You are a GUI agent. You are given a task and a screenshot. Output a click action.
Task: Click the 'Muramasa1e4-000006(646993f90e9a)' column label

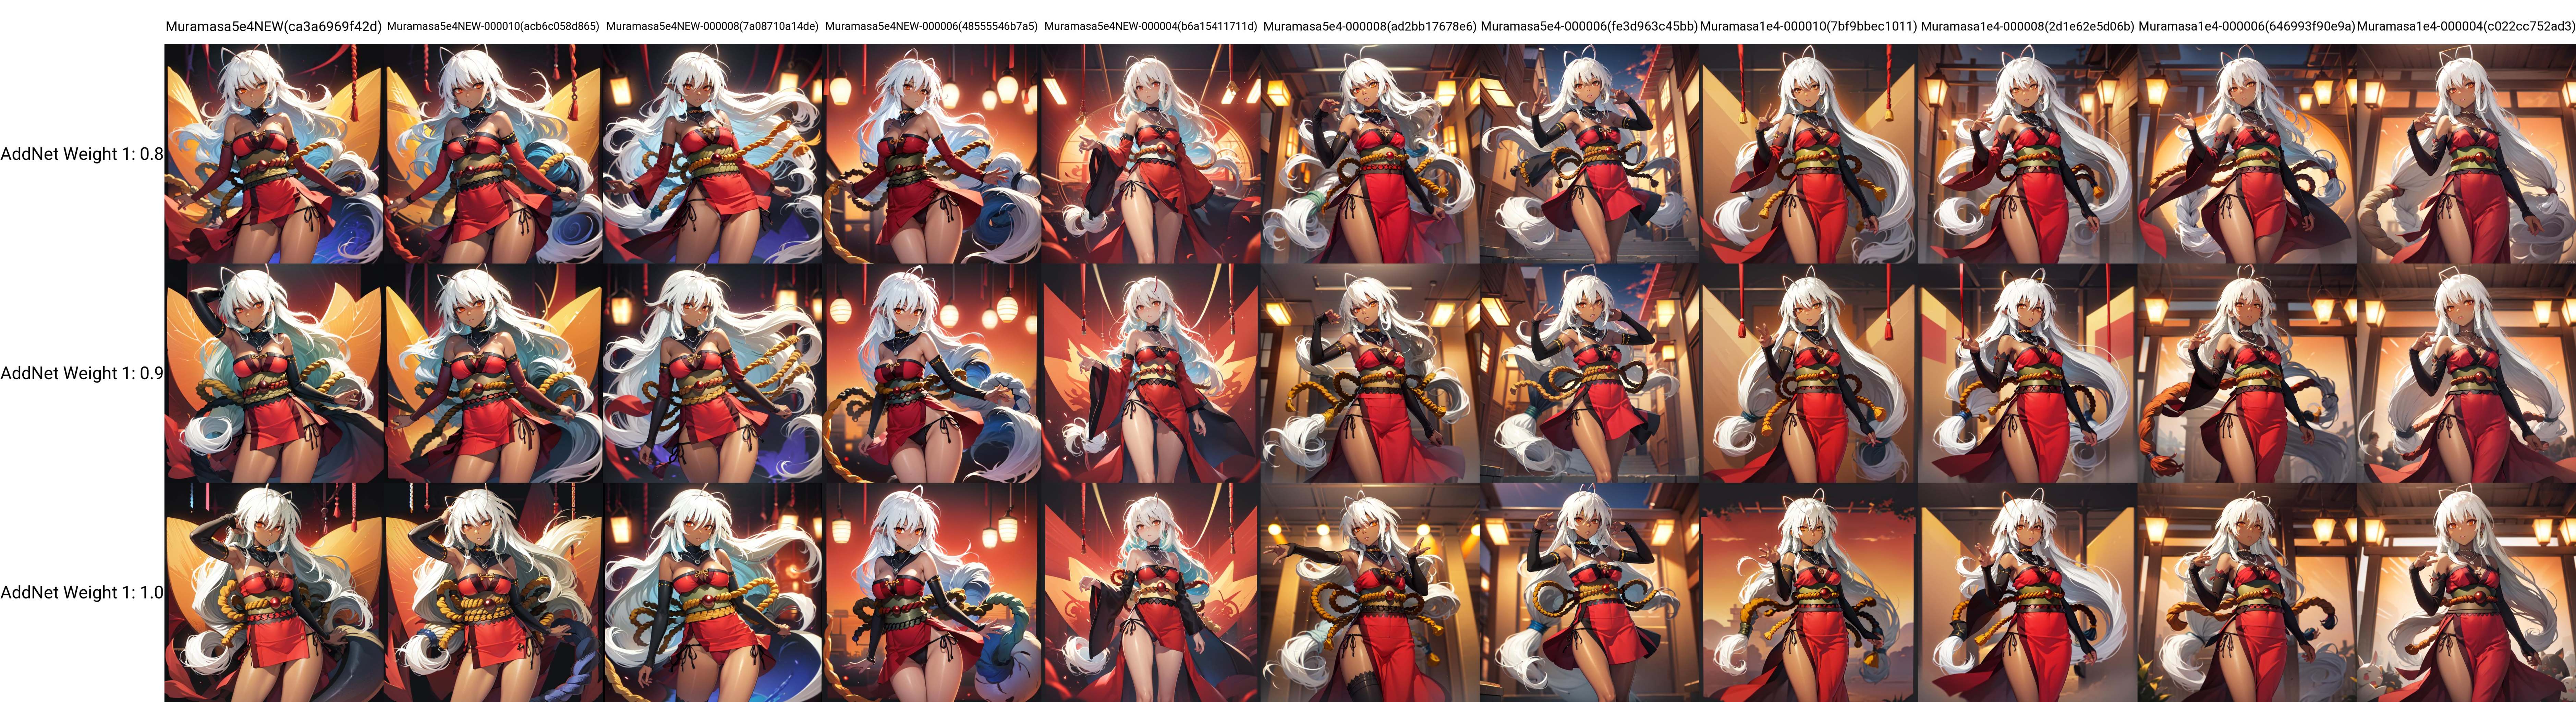[2247, 27]
